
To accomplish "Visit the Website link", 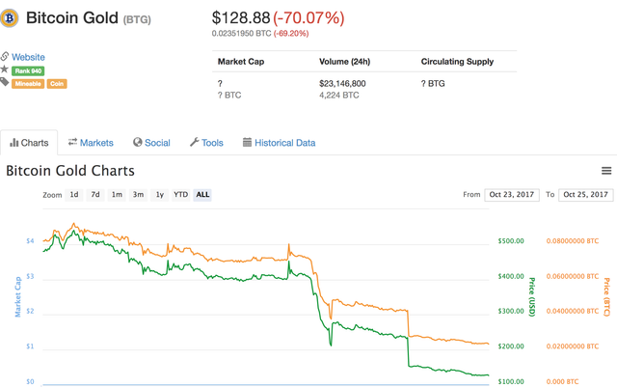I will 28,57.
